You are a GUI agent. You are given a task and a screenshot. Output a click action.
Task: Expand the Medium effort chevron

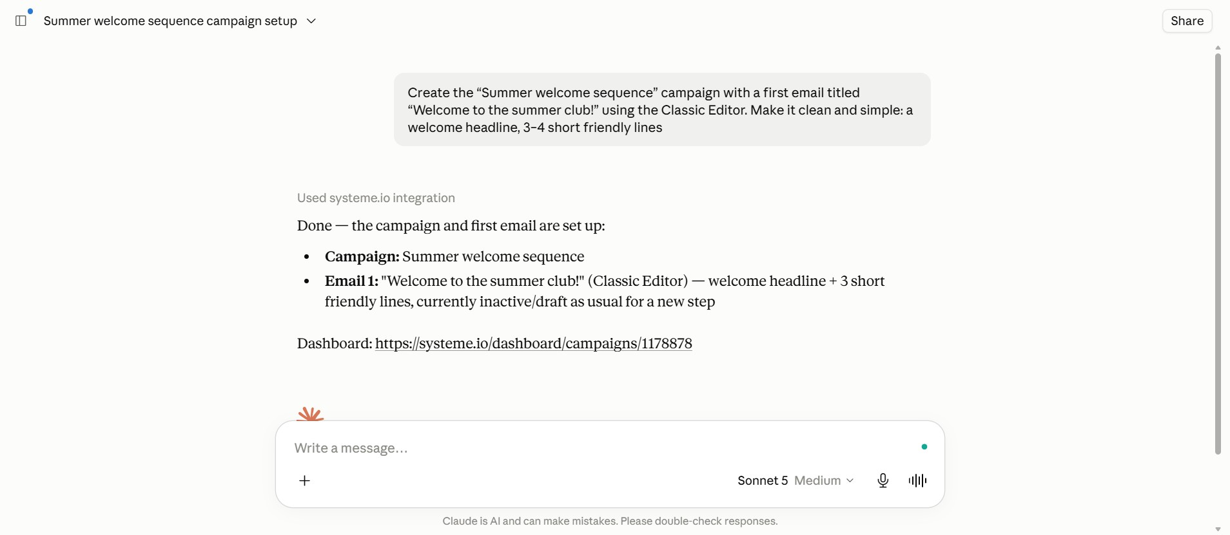850,481
